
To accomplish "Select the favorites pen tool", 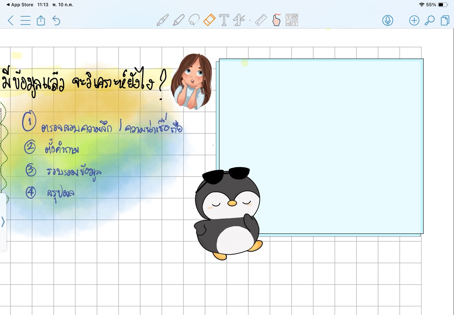I will click(x=239, y=20).
